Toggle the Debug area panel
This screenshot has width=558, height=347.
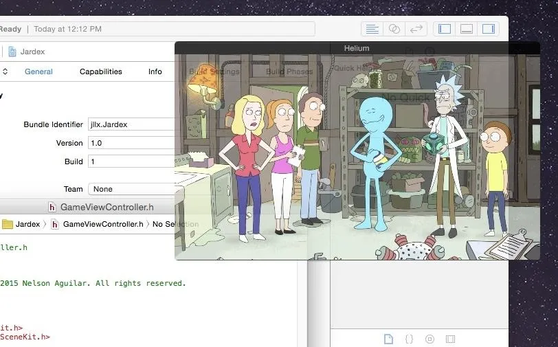click(x=467, y=29)
